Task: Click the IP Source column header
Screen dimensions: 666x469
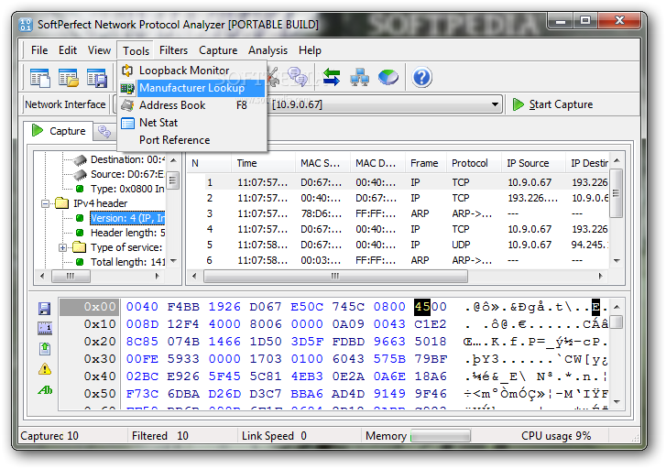Action: (x=533, y=163)
